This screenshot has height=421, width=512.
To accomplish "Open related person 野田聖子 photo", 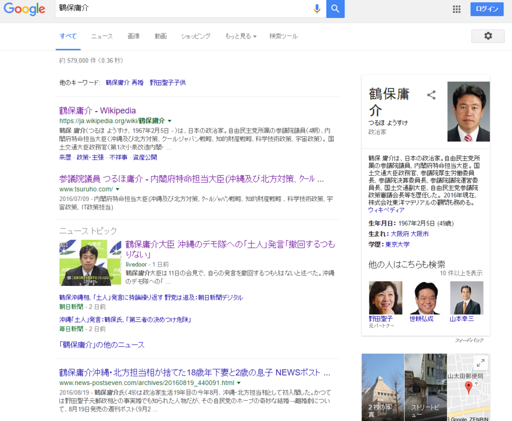I will pos(385,298).
